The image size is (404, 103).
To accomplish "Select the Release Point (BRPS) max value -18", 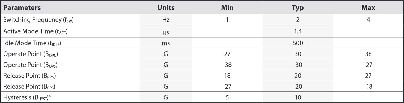I will [x=368, y=86].
